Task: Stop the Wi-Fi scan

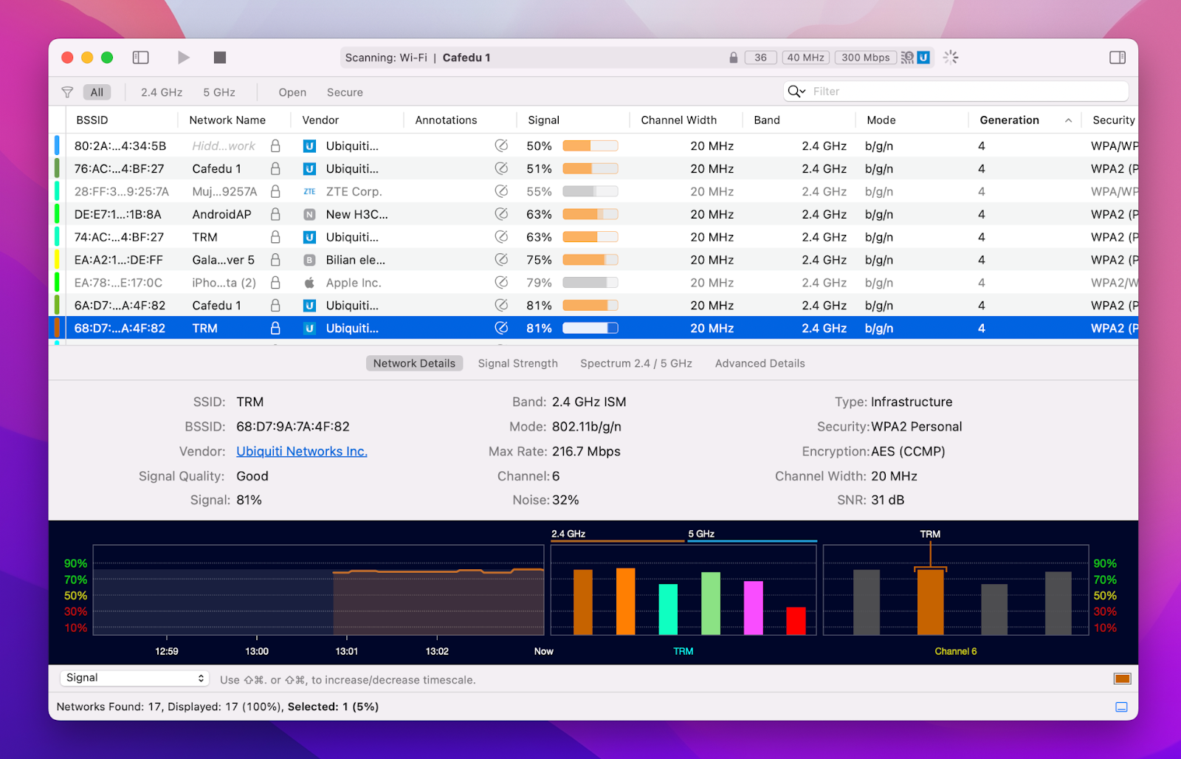Action: tap(220, 58)
